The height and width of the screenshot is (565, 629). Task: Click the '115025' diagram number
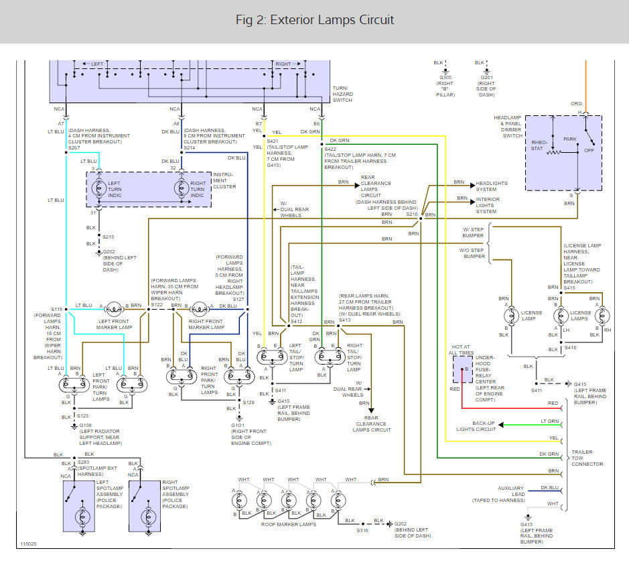(x=29, y=544)
